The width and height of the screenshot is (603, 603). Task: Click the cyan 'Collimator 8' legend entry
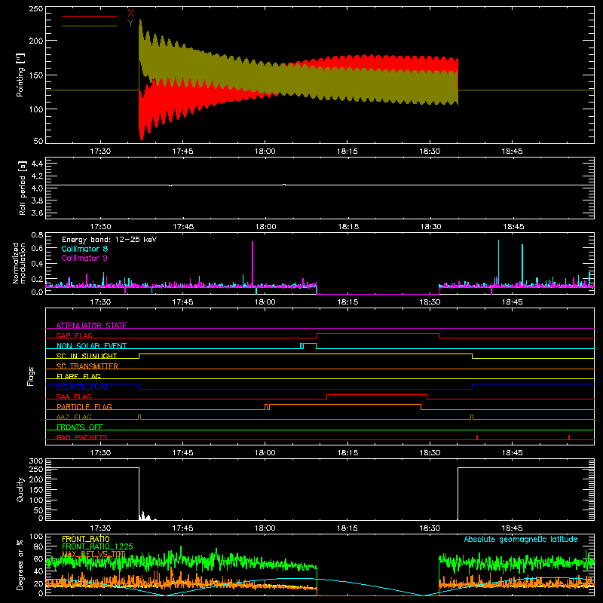[84, 249]
